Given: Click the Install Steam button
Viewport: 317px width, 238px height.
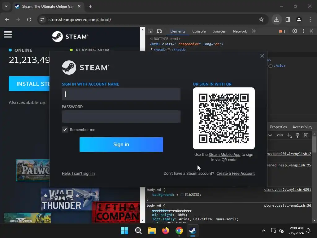Looking at the screenshot, I should point(29,84).
